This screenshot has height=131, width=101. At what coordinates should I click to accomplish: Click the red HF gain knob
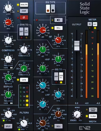click(x=43, y=30)
